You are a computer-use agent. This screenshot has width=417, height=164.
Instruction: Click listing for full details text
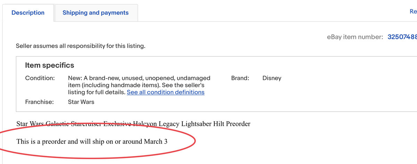tap(97, 92)
